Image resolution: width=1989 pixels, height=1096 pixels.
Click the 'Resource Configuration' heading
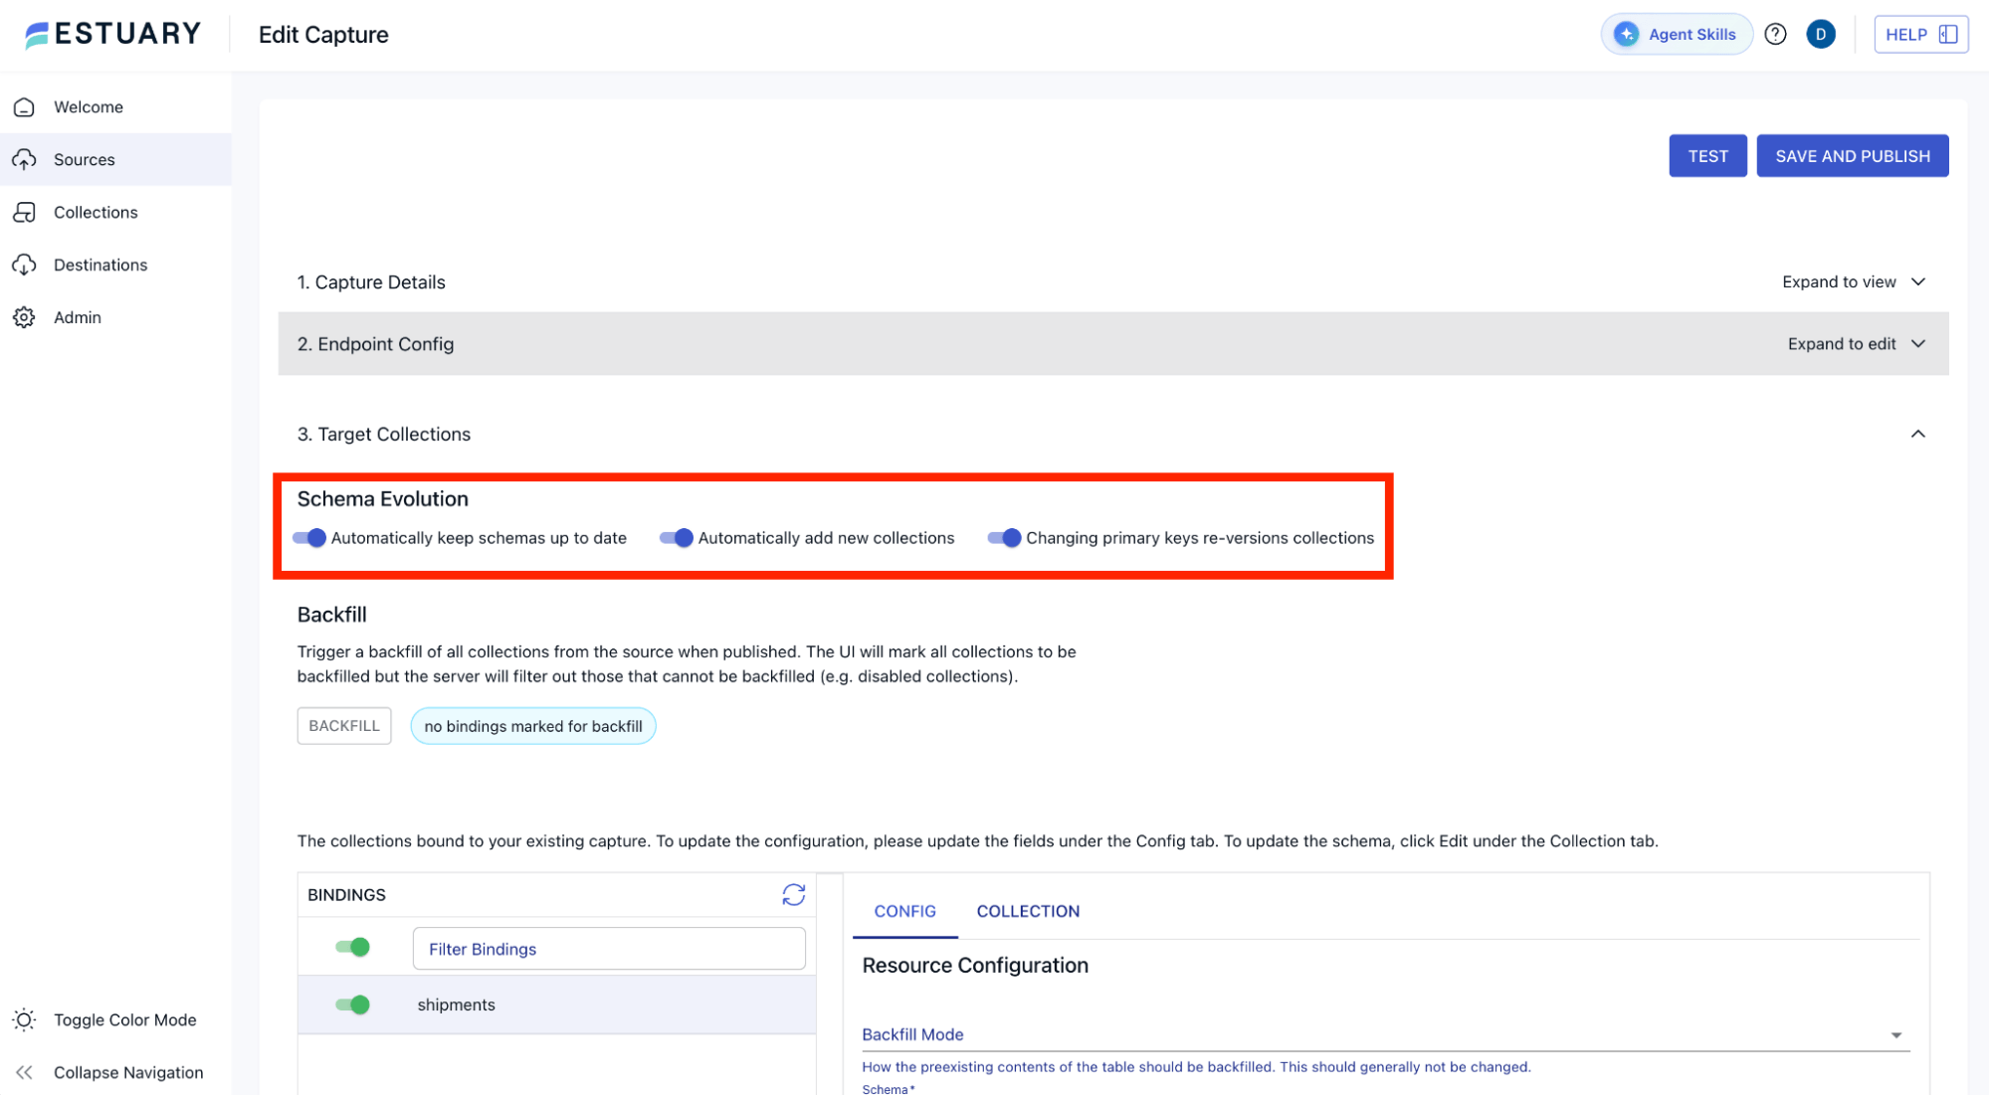tap(975, 965)
